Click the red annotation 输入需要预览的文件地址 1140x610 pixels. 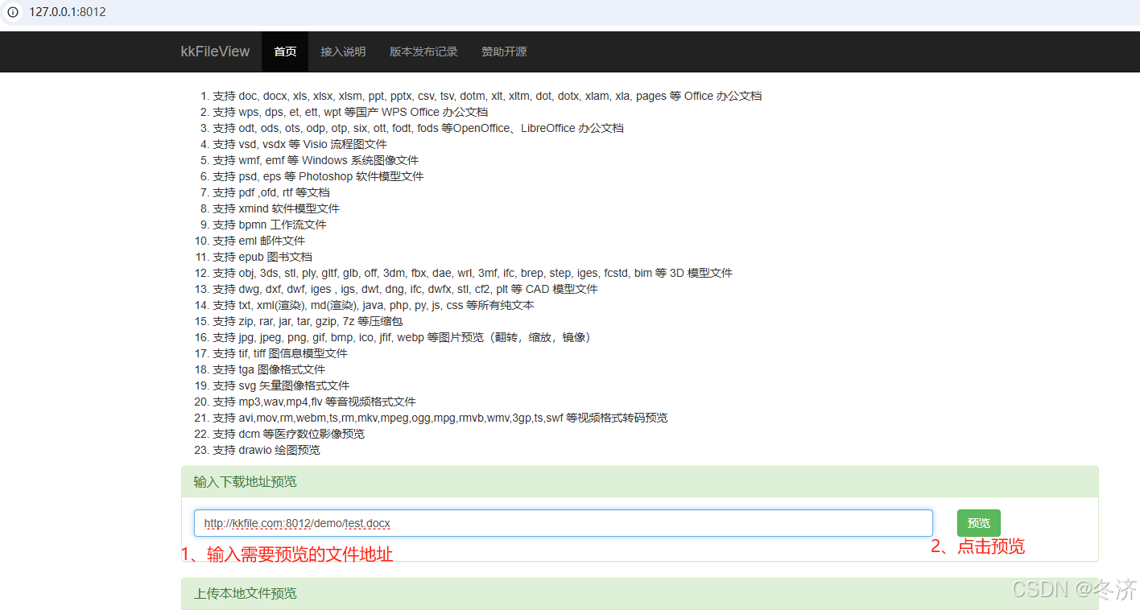coord(287,554)
